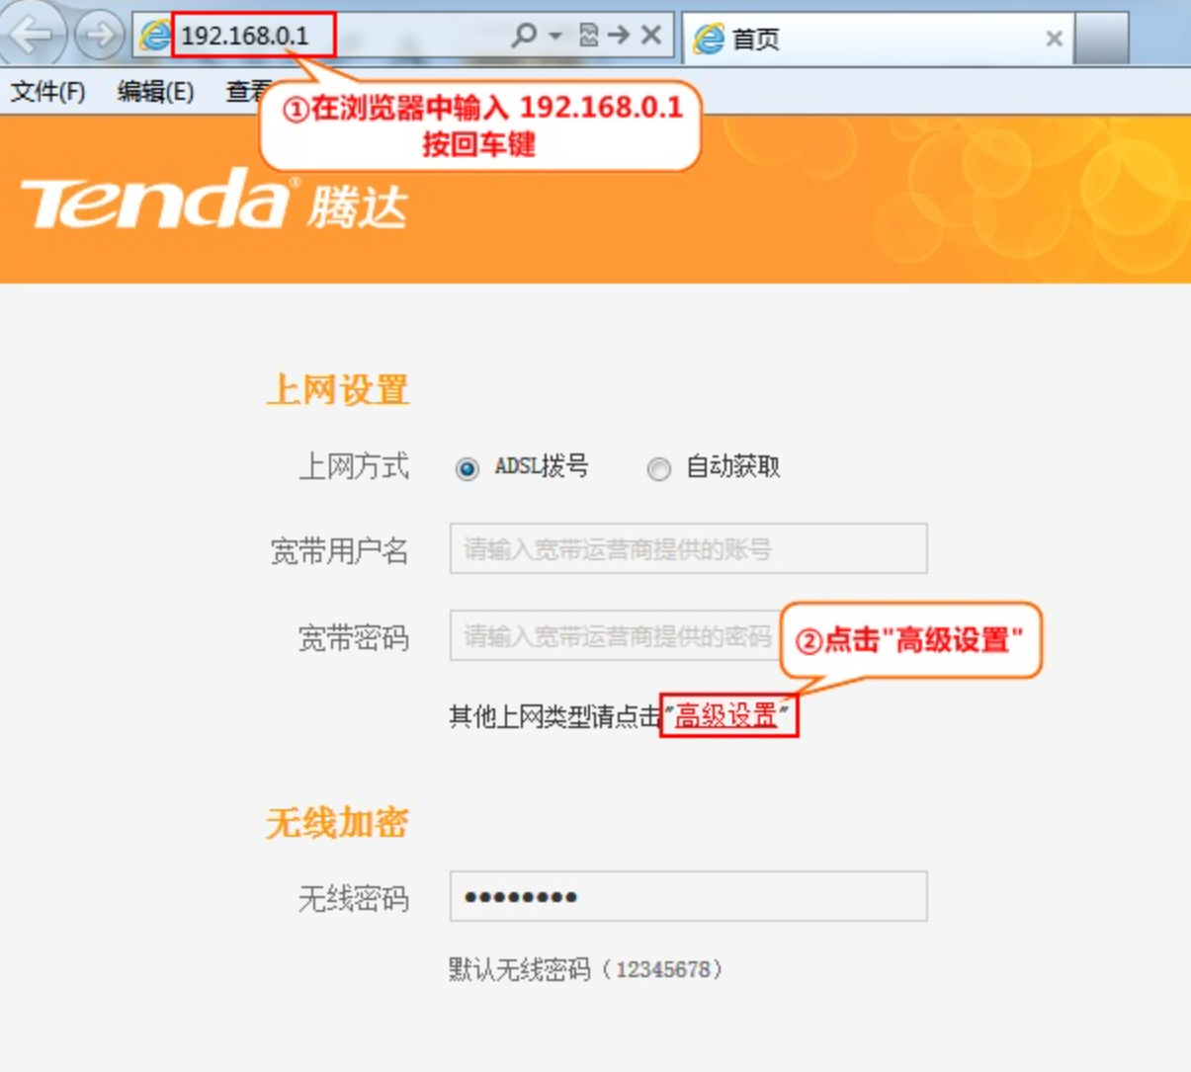Focus the 宽带用户名 input field

689,548
